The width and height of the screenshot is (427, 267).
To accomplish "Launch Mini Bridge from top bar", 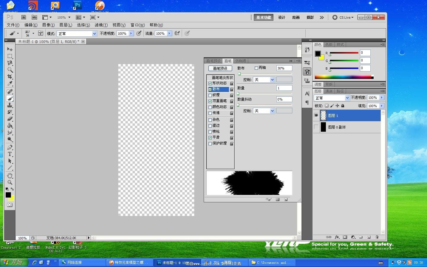I will tap(34, 18).
